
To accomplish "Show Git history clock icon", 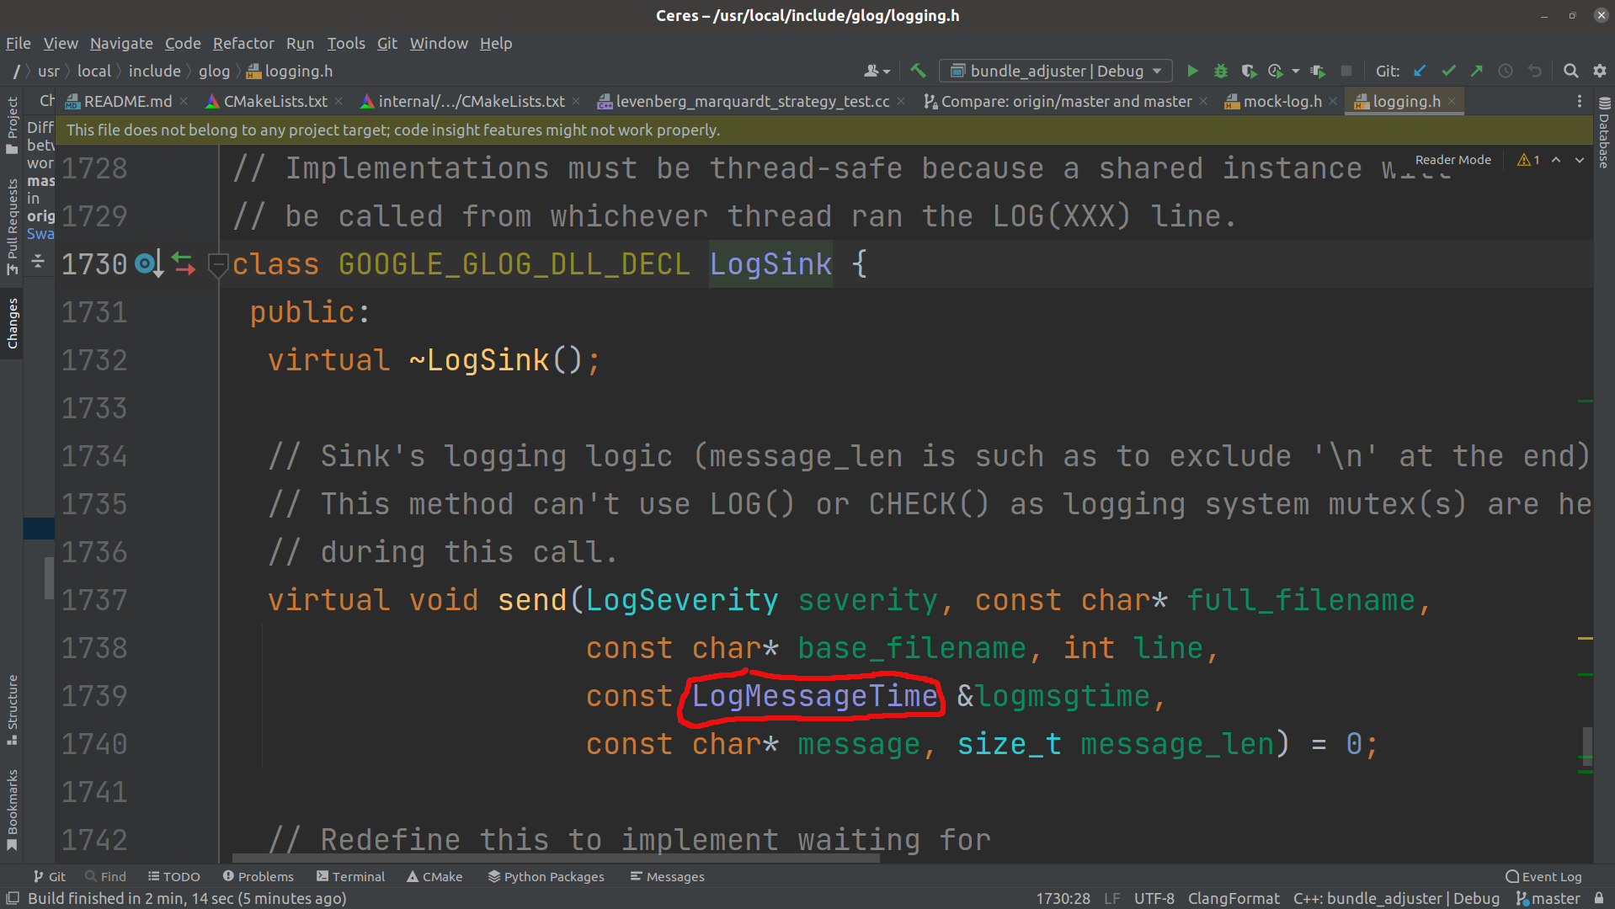I will (x=1506, y=71).
